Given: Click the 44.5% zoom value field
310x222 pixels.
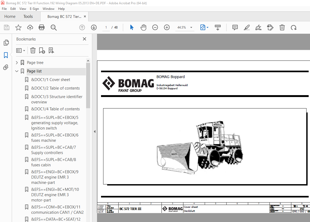Looking at the screenshot, I should point(182,27).
